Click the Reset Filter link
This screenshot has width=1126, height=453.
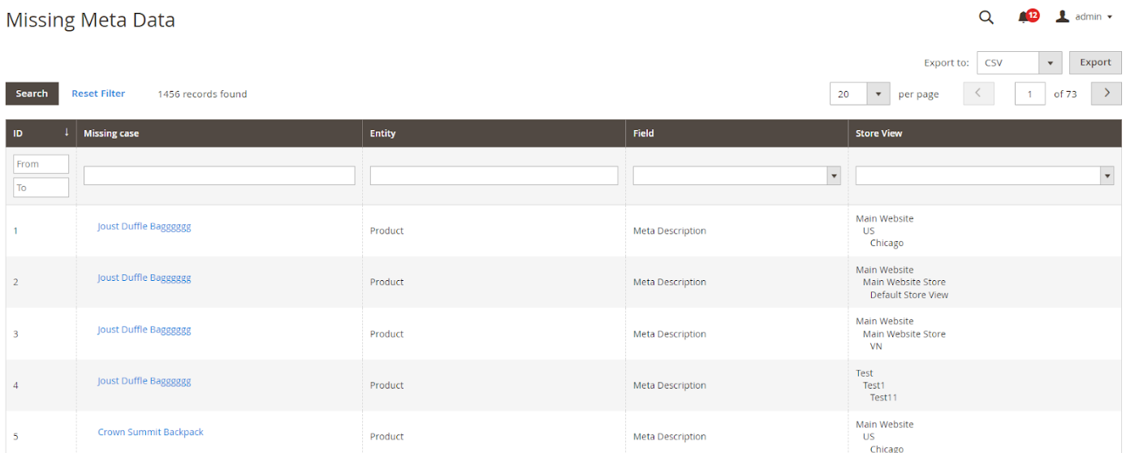click(98, 93)
